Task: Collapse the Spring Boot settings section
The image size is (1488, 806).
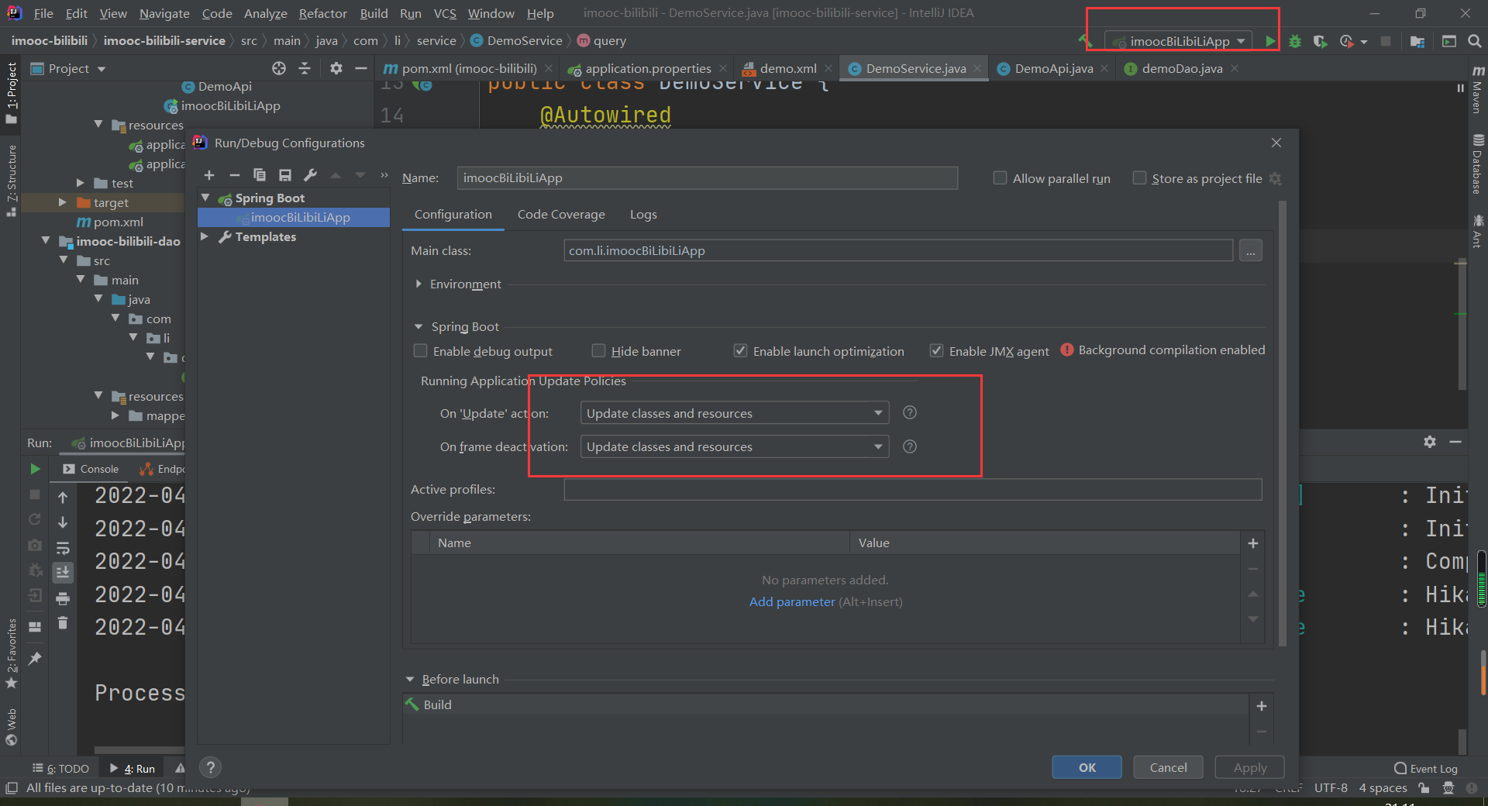Action: pyautogui.click(x=418, y=327)
